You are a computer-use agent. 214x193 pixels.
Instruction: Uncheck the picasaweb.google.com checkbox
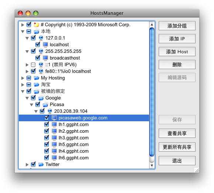(46, 118)
